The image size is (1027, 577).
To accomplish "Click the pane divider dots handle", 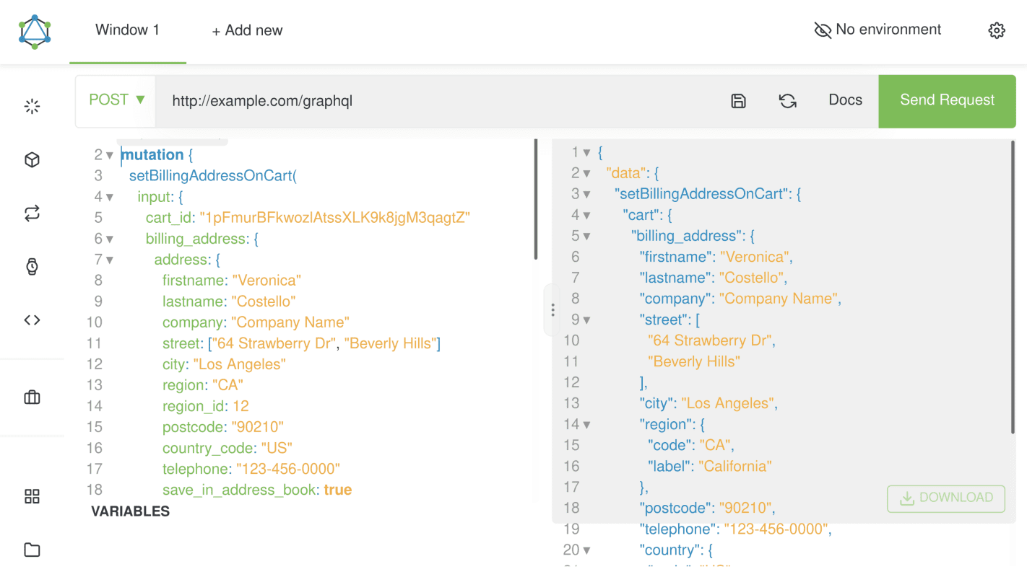I will click(552, 310).
